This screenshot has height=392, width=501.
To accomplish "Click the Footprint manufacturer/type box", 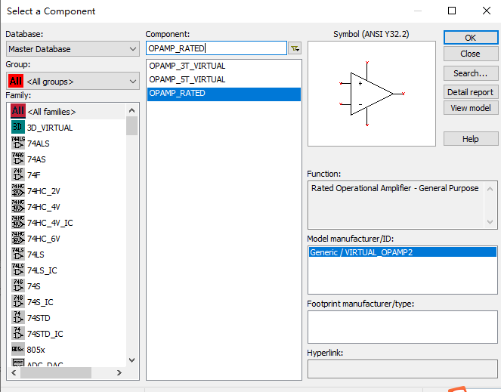I will 402,327.
